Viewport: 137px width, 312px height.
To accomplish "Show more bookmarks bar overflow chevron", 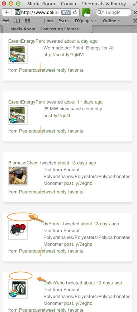I will coord(135,21).
